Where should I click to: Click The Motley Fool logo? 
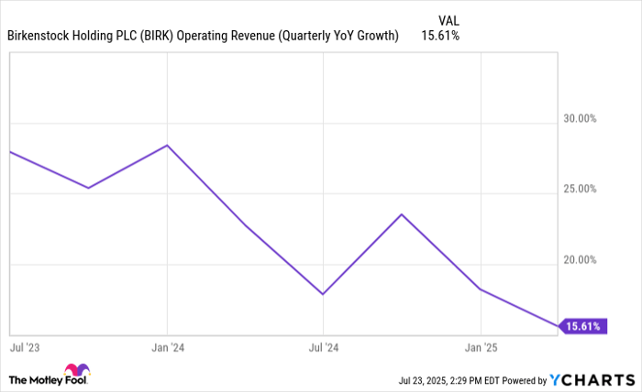(x=50, y=375)
